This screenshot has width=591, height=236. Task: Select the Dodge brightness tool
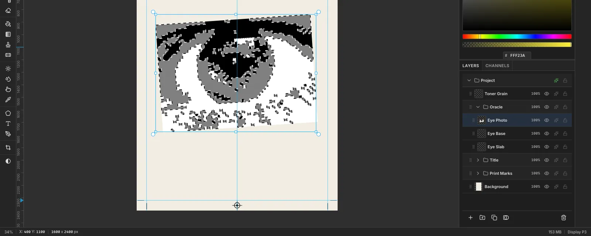(x=8, y=69)
